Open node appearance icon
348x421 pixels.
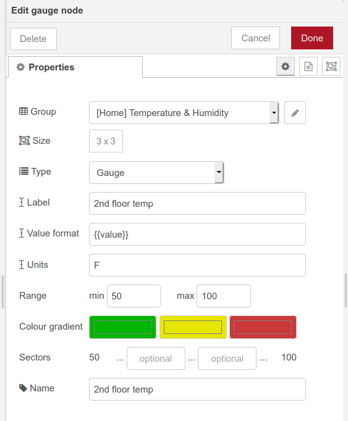(331, 66)
